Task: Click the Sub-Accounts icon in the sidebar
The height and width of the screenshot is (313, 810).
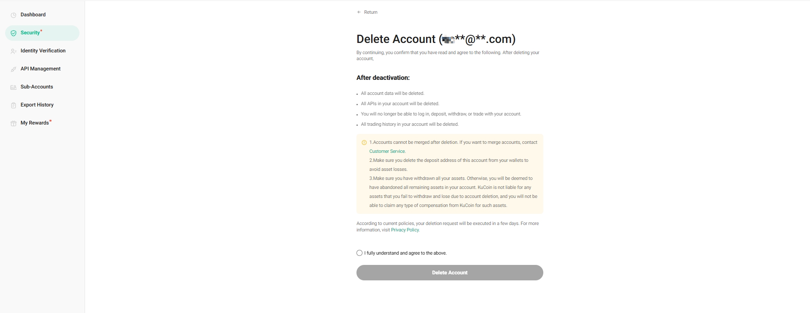Action: tap(13, 87)
